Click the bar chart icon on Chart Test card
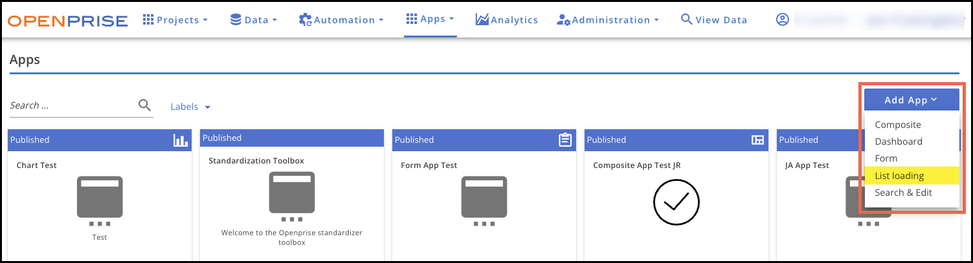973x263 pixels. [x=181, y=140]
